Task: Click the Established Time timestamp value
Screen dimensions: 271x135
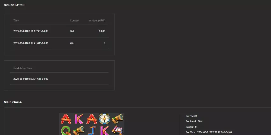Action: pos(31,79)
